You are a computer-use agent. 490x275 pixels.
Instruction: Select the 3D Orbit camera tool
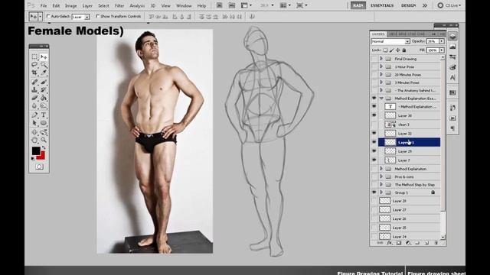click(x=44, y=132)
